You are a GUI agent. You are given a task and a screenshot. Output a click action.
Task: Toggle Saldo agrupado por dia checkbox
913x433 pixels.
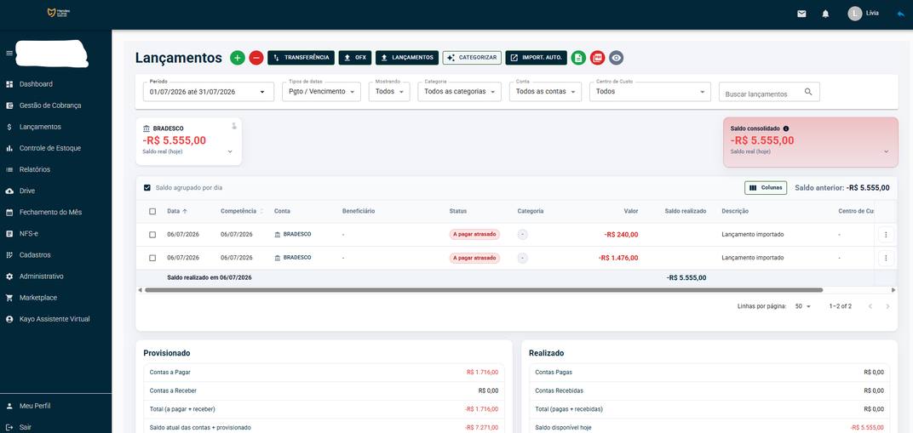[147, 188]
